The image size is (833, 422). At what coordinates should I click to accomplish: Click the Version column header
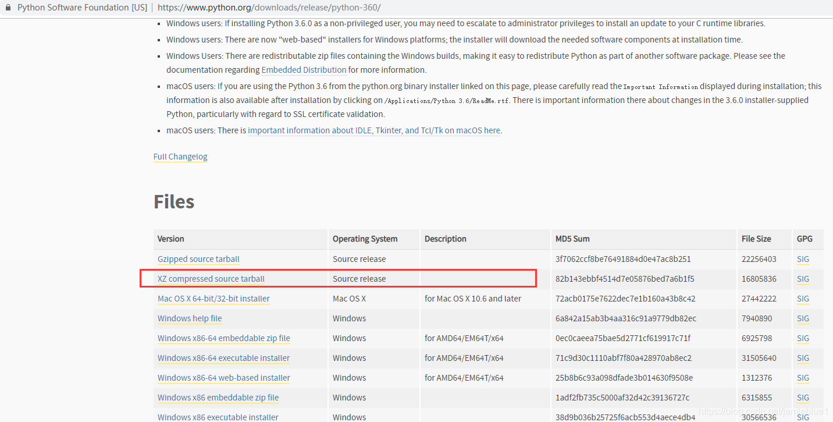click(x=171, y=239)
